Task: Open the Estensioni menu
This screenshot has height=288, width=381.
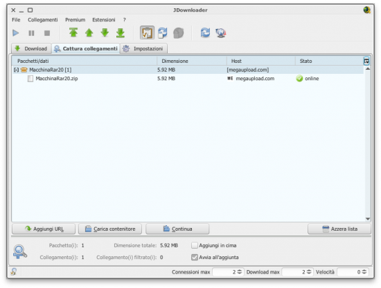Action: point(103,20)
